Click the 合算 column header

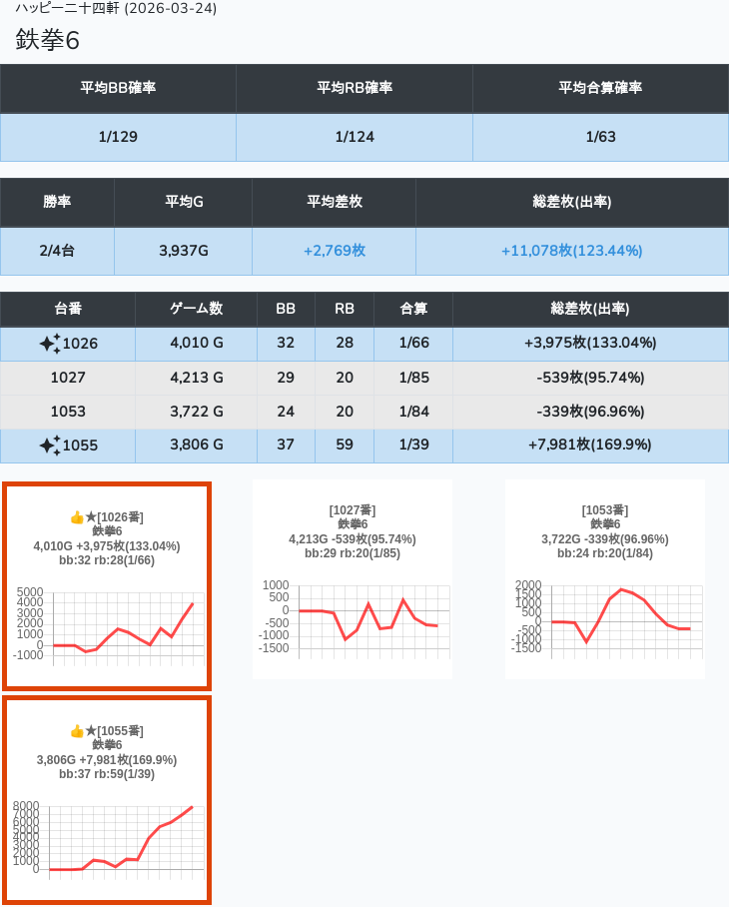tap(413, 309)
